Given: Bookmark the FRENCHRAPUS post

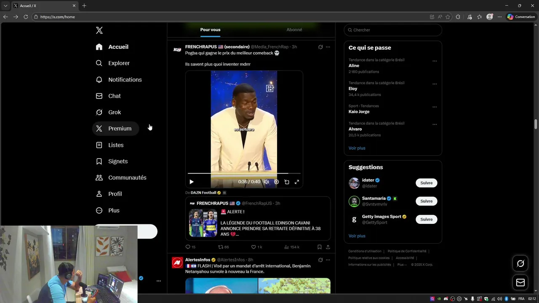Looking at the screenshot, I should 320,247.
